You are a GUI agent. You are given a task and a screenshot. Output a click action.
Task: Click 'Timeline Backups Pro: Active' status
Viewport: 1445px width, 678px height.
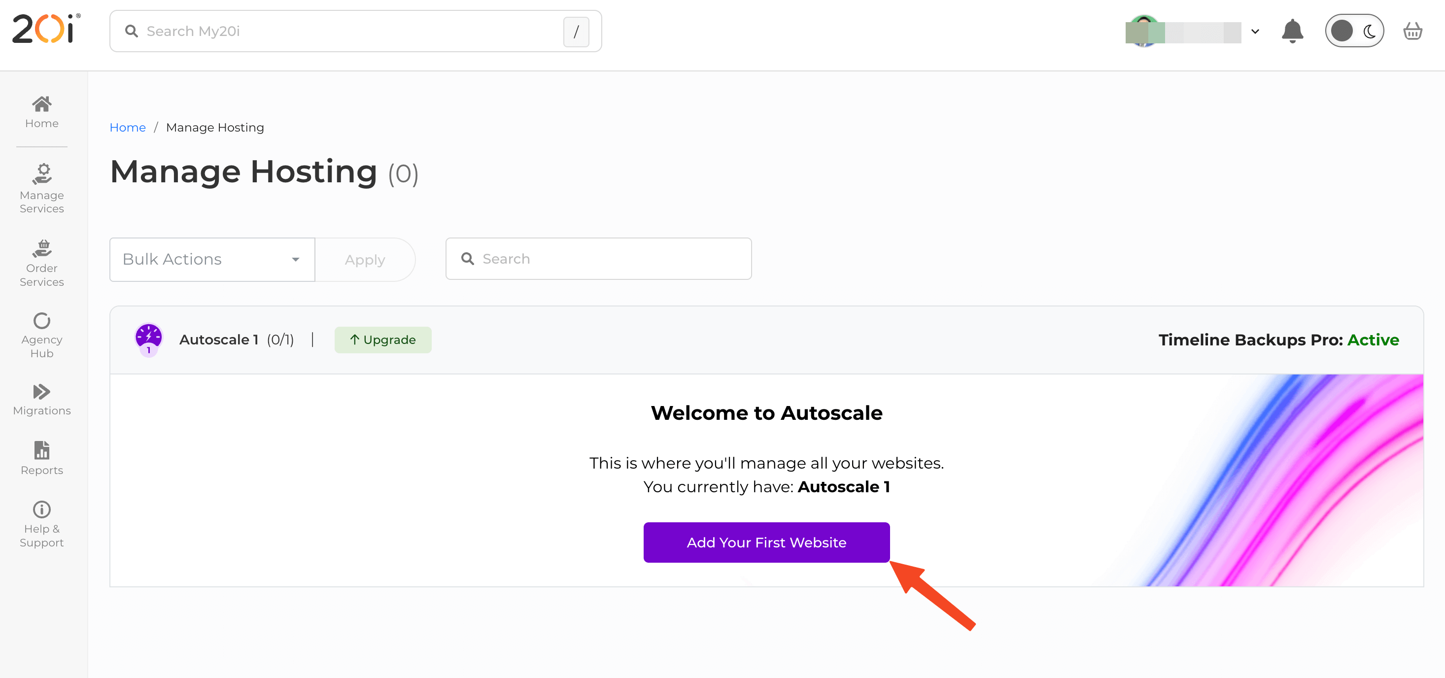1279,339
